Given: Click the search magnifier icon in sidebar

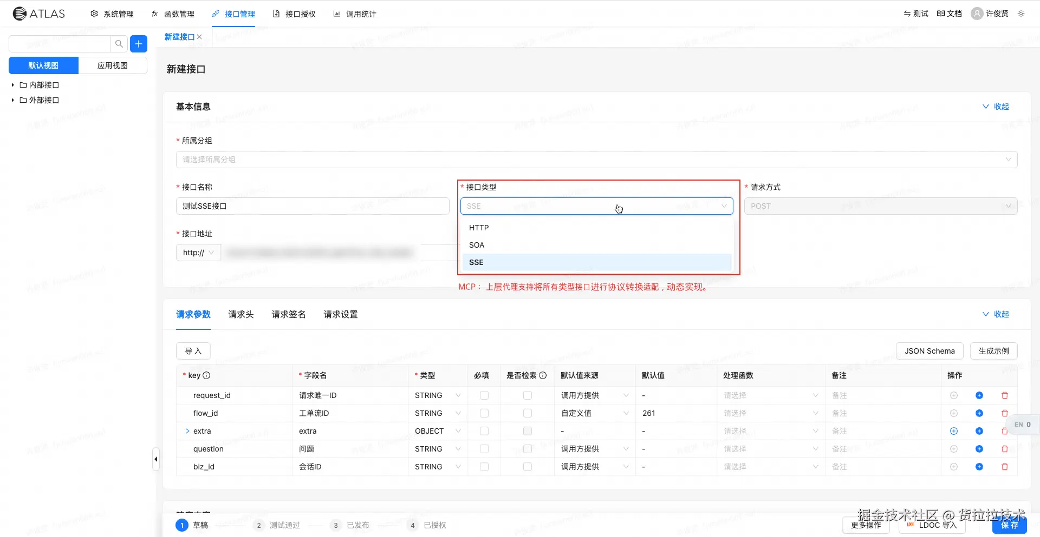Looking at the screenshot, I should 119,43.
